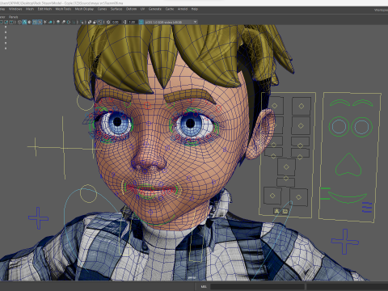Toggle Depth of Field icon

tap(74, 22)
